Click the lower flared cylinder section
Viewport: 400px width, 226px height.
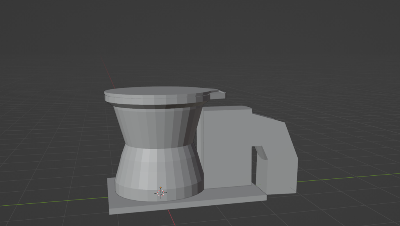(x=156, y=171)
